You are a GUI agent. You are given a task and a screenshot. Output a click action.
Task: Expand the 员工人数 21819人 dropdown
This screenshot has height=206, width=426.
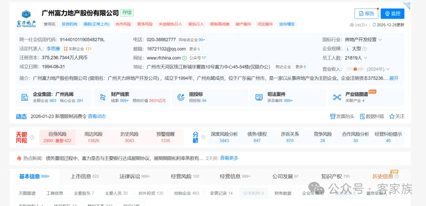coord(366,58)
